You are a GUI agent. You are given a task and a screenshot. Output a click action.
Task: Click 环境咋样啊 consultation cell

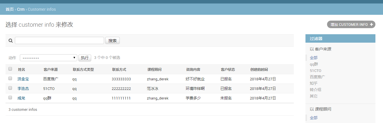[195, 88]
